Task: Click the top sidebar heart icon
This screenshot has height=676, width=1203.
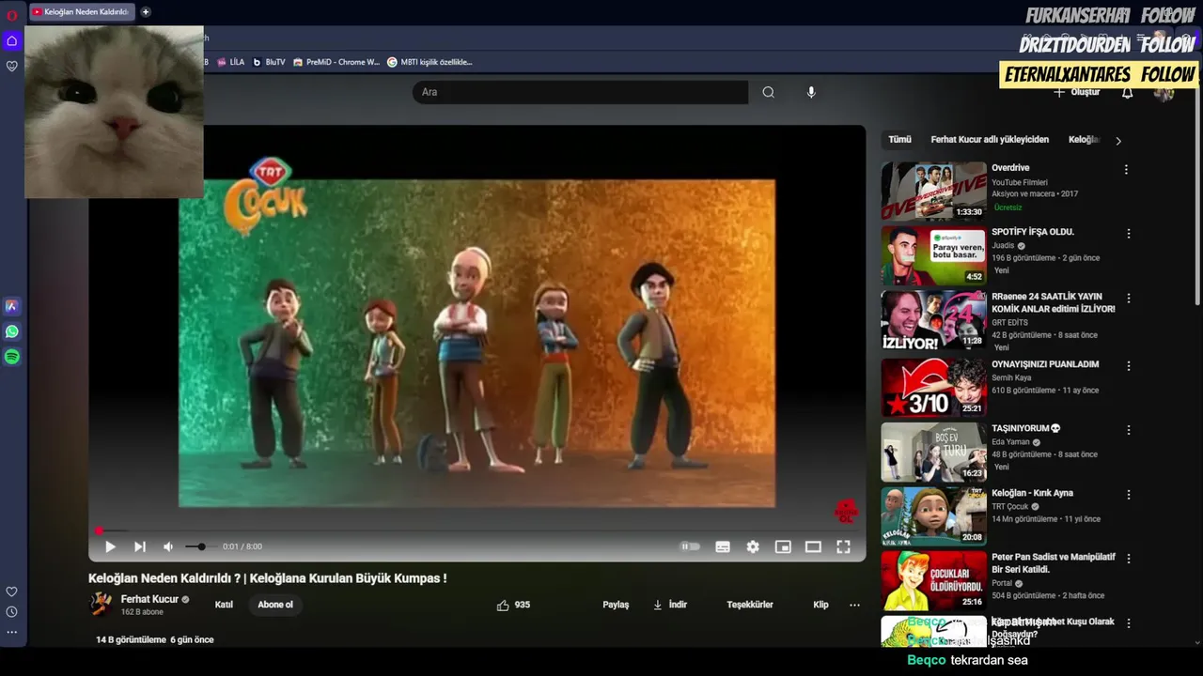Action: tap(12, 66)
